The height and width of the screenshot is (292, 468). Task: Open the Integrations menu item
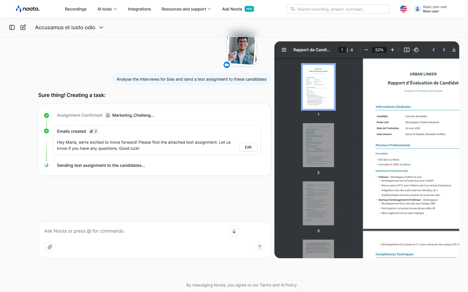tap(139, 9)
